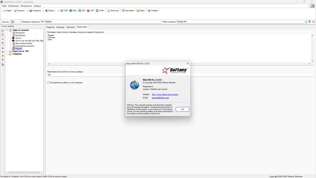
Task: Click the support@softany.com email link
Action: 160,98
